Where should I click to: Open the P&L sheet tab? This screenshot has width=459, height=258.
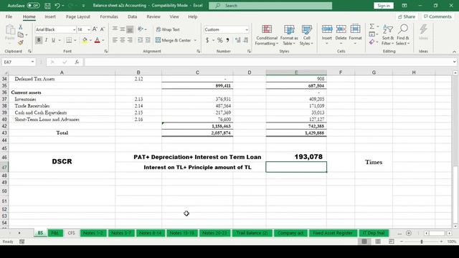(x=55, y=233)
